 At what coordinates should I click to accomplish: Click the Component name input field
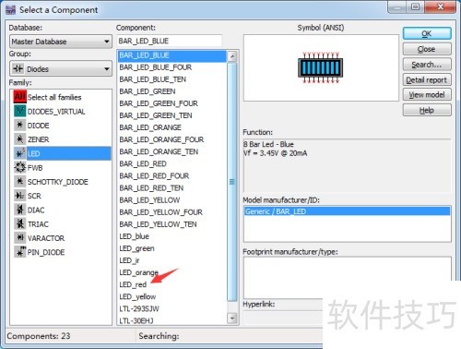click(170, 41)
